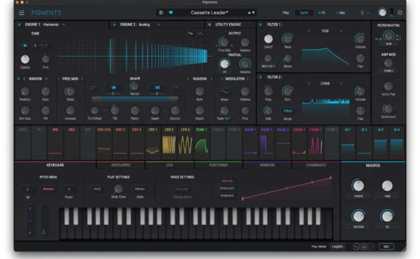Image resolution: width=420 pixels, height=259 pixels.
Task: Click the Cassette Leader preset name
Action: pyautogui.click(x=209, y=12)
